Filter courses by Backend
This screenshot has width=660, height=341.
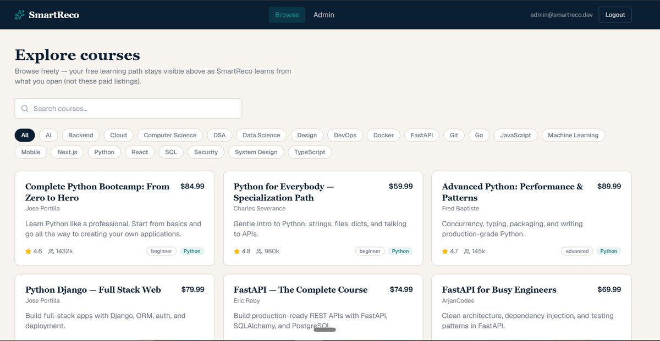(x=81, y=135)
